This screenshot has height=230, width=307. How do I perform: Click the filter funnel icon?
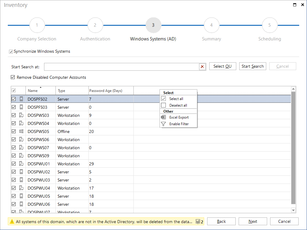click(163, 124)
